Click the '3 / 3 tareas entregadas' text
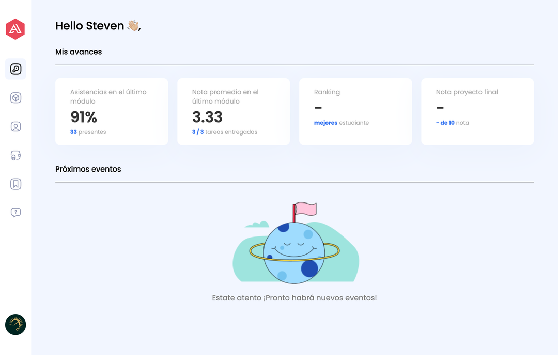558x355 pixels. [x=225, y=132]
